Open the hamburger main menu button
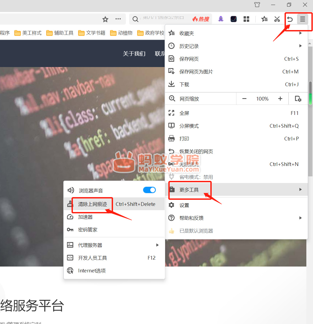 coord(303,19)
